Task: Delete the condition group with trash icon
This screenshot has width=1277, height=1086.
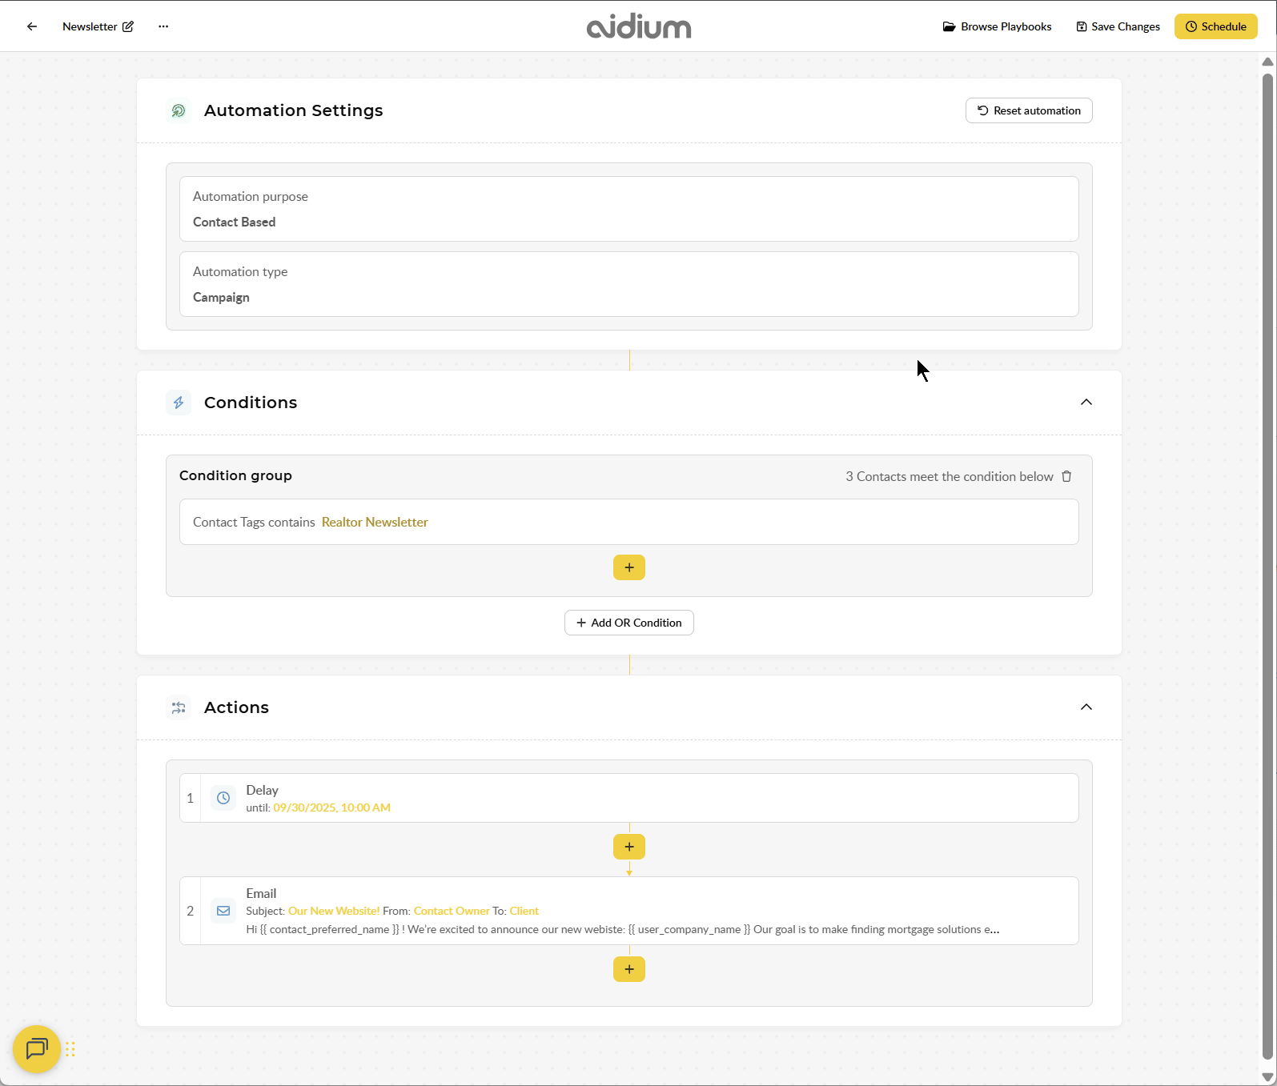Action: click(x=1066, y=476)
